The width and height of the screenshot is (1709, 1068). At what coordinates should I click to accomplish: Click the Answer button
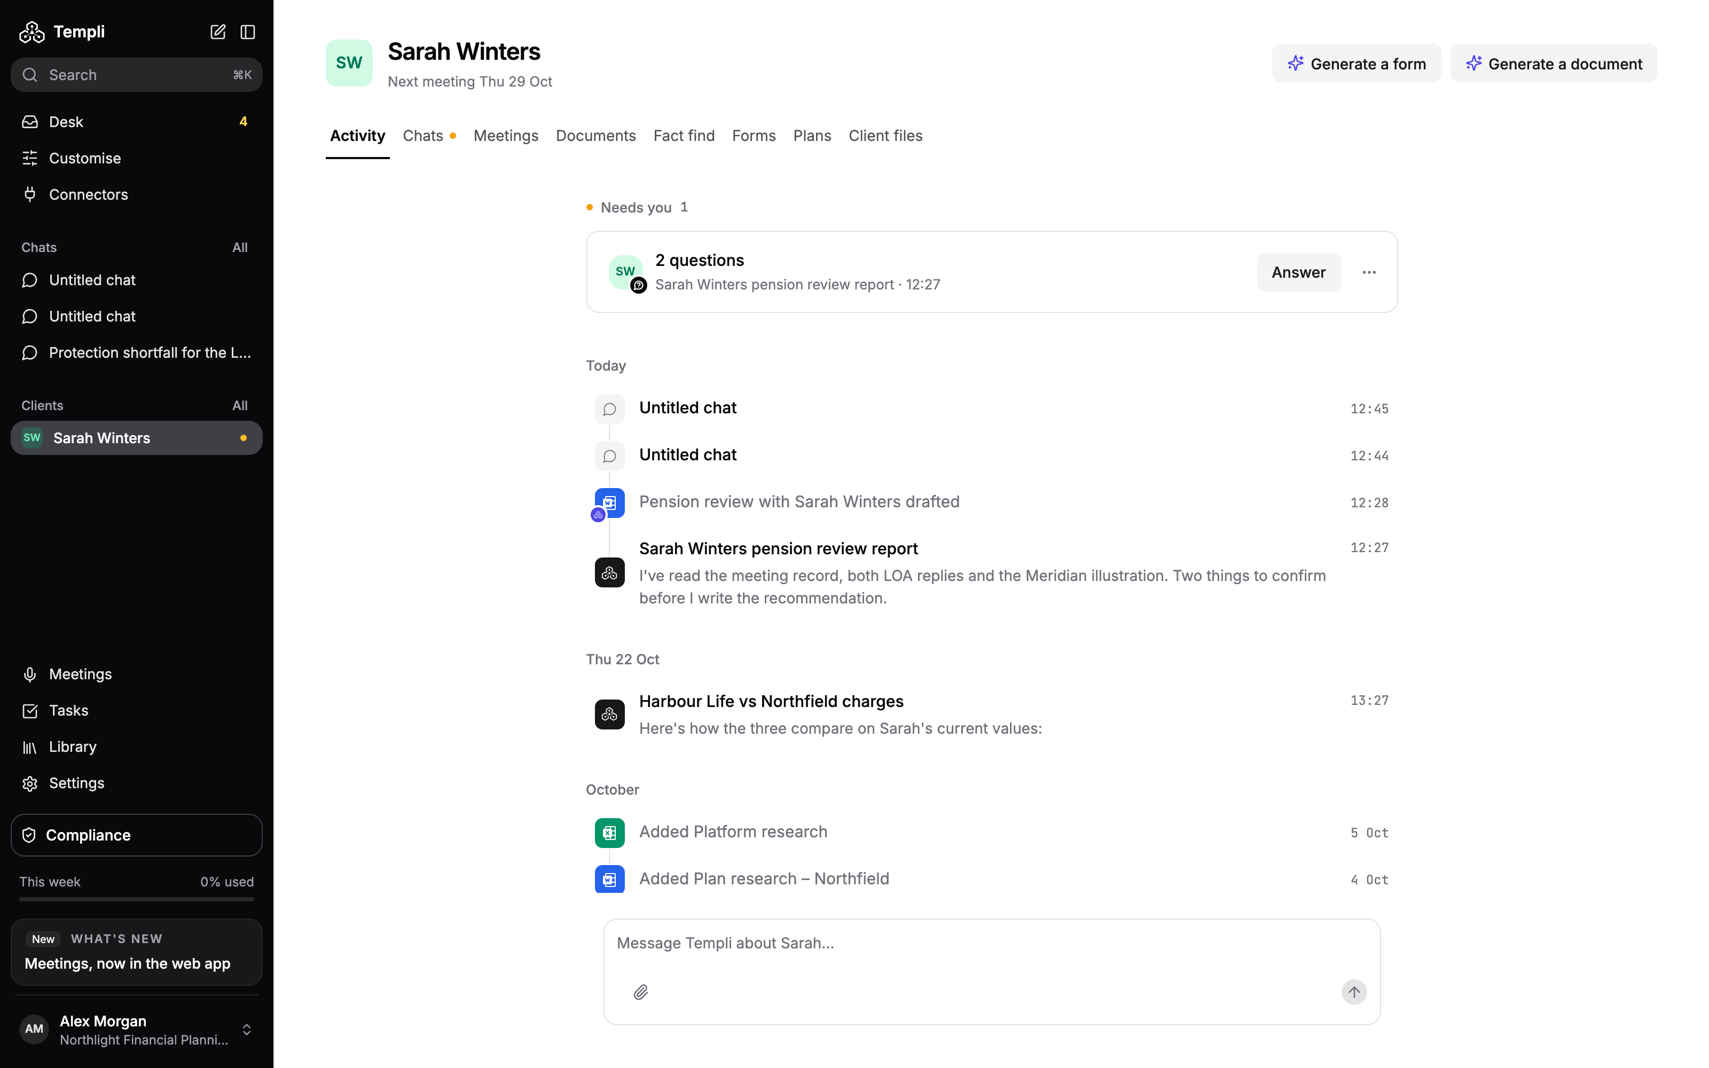click(1299, 273)
